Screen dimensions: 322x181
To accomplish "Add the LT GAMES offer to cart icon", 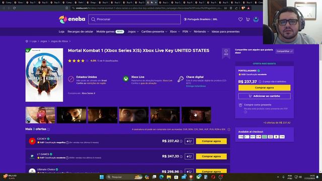I will click(189, 156).
